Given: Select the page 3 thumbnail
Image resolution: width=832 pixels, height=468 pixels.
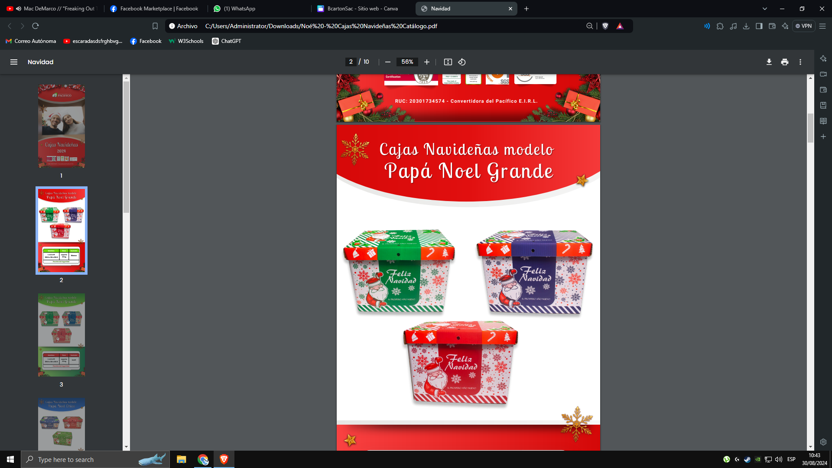Looking at the screenshot, I should [x=61, y=335].
